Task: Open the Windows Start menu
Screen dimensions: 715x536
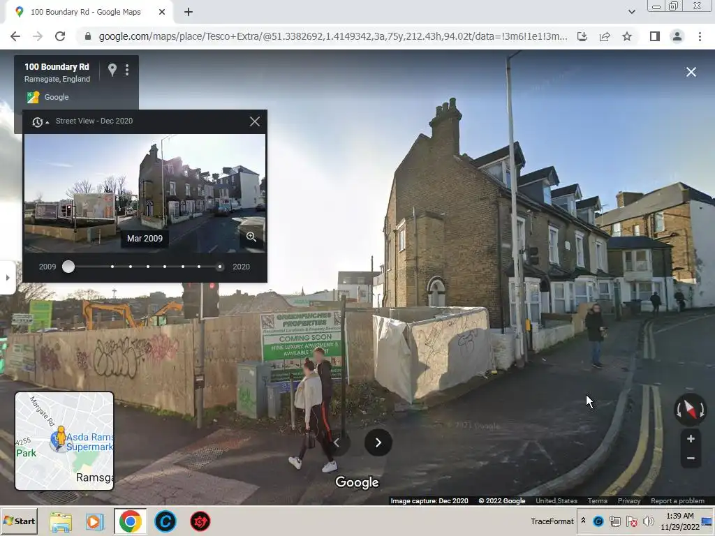Action: (x=19, y=521)
